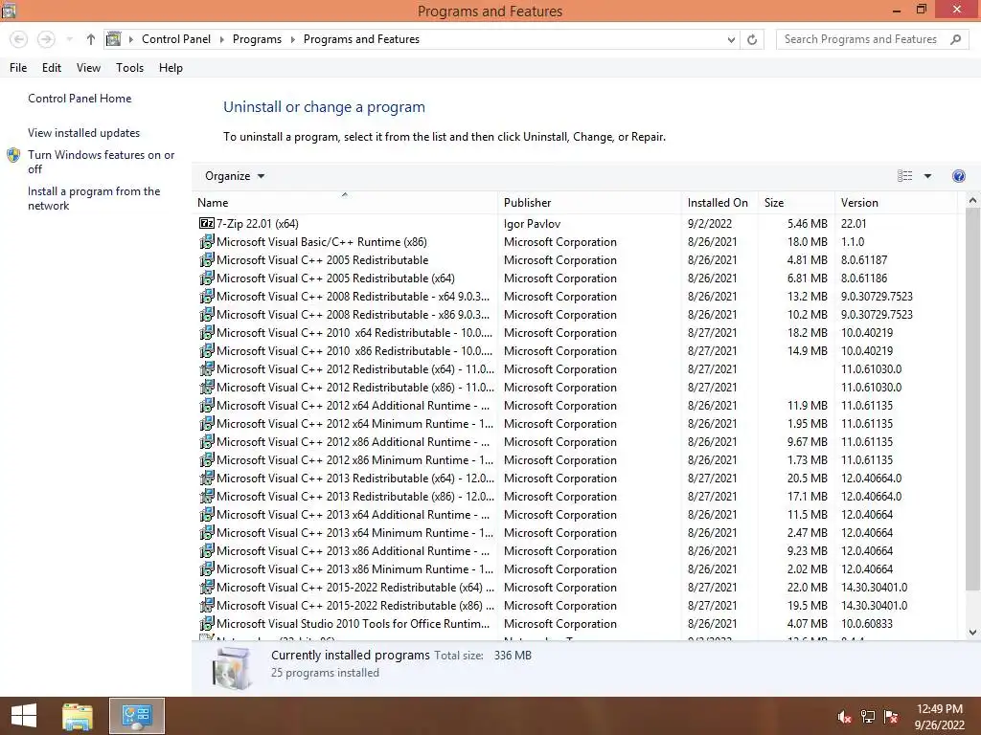
Task: Click the list scrollbar down arrow
Action: coord(972,633)
